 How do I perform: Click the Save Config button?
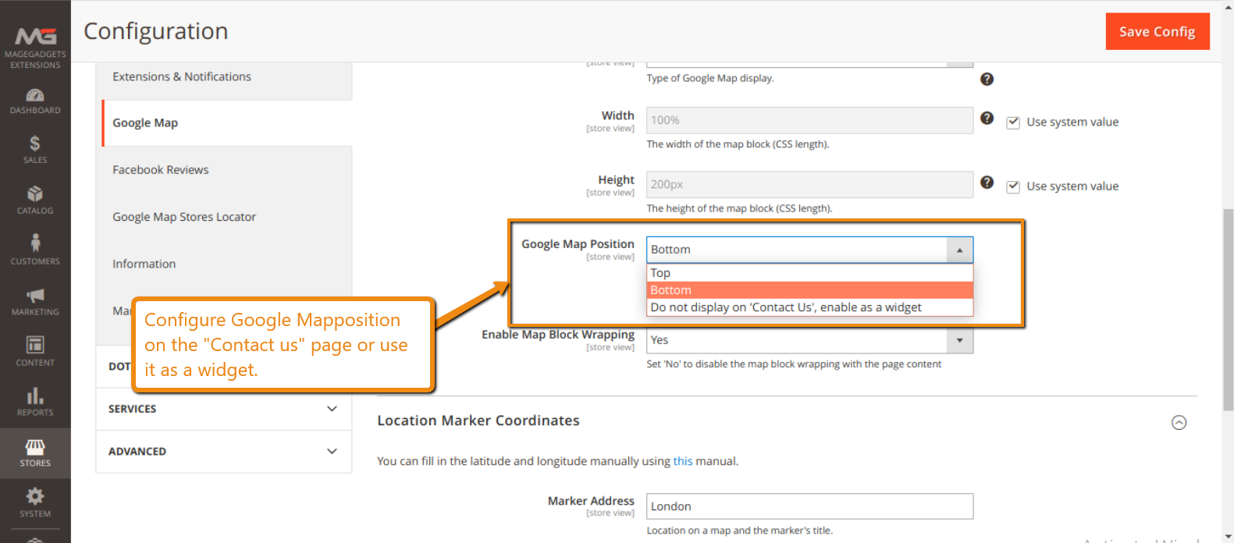1157,31
